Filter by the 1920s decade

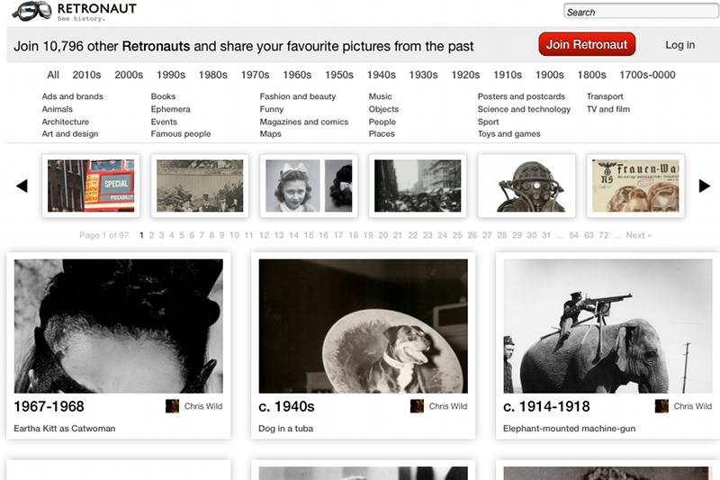[465, 75]
